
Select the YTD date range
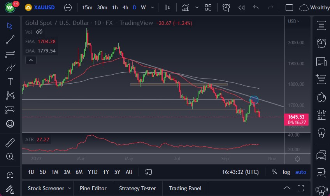93,172
